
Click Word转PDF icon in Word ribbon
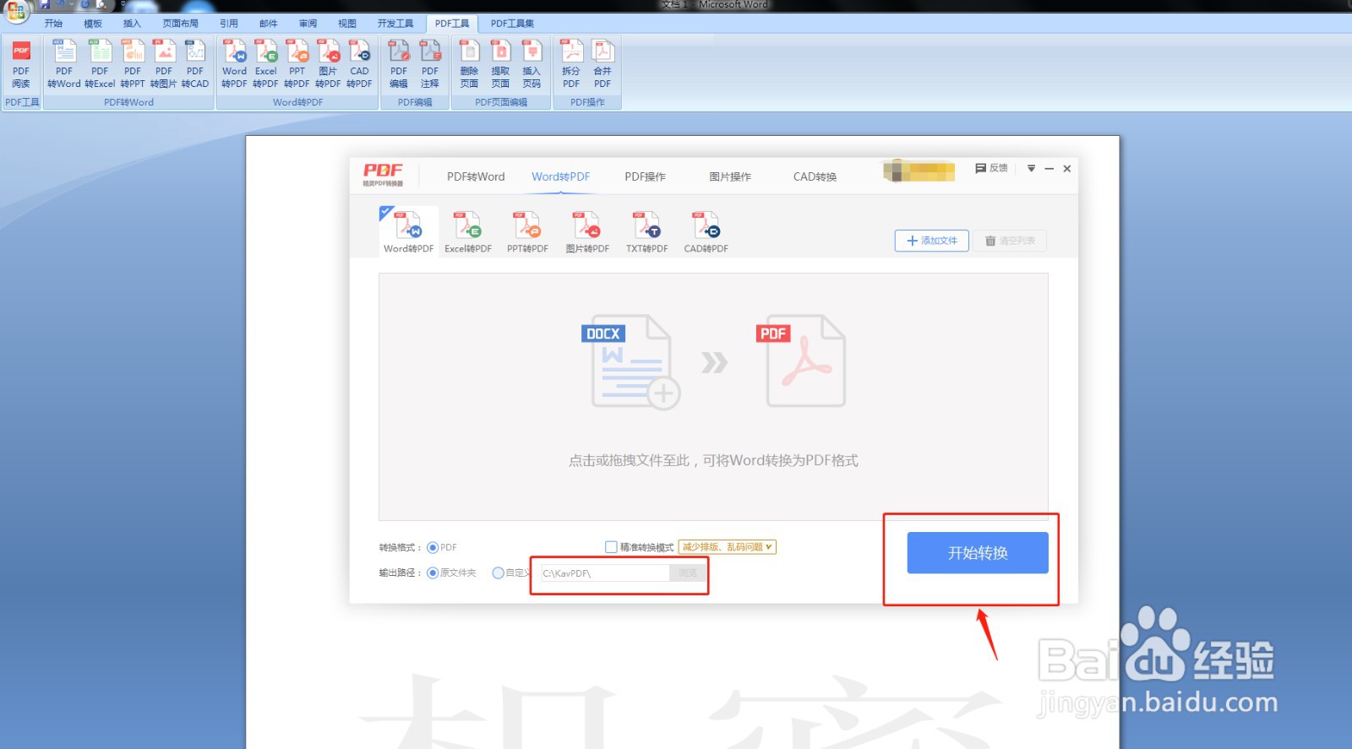pyautogui.click(x=234, y=65)
